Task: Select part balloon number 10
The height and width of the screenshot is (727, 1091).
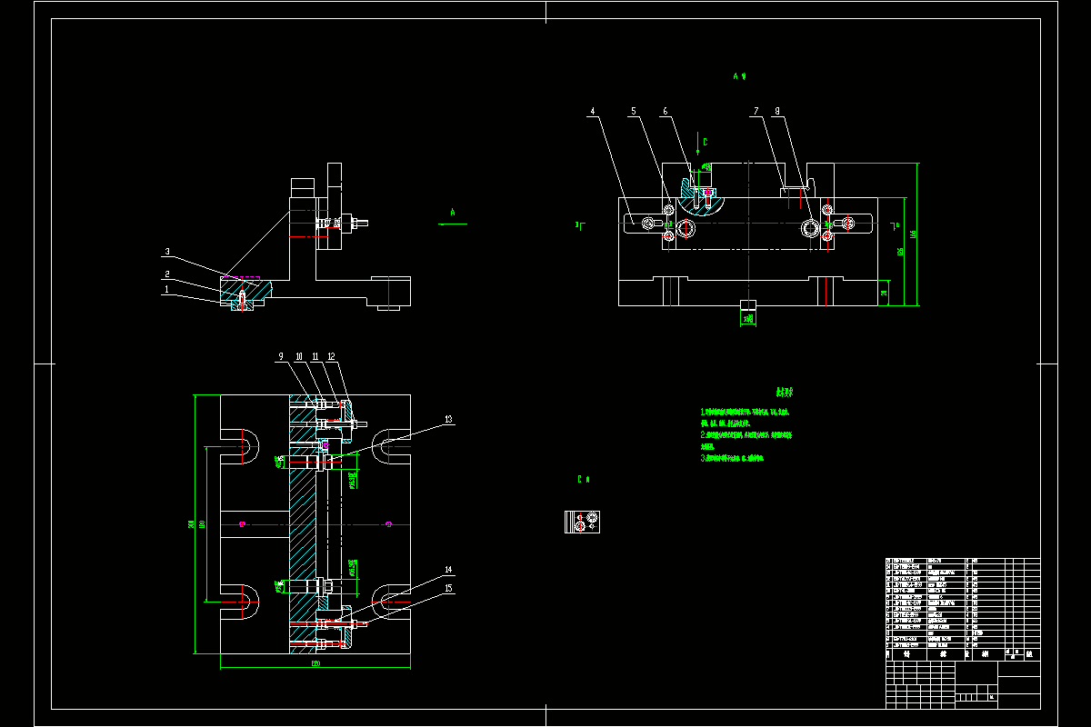Action: pos(298,356)
